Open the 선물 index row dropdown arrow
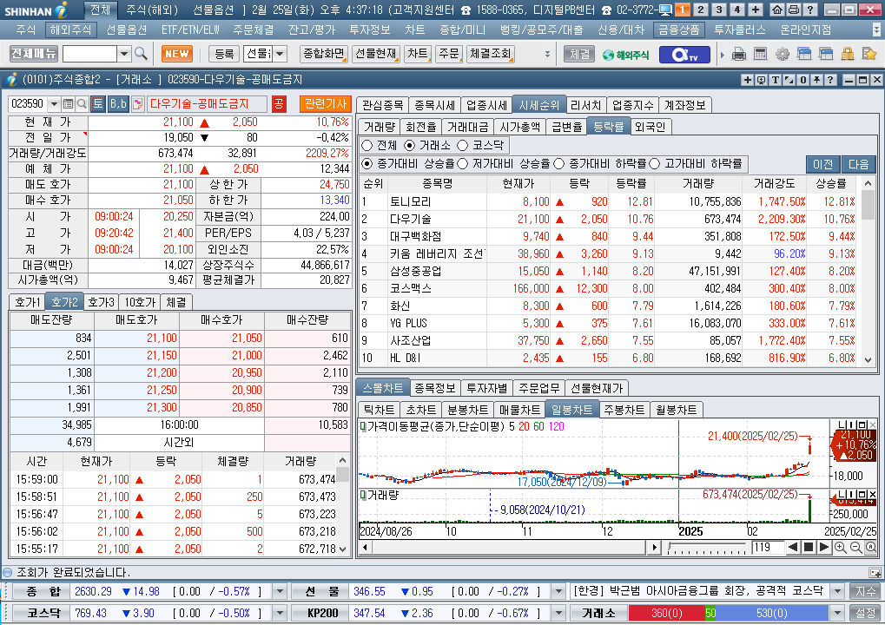 tap(558, 591)
